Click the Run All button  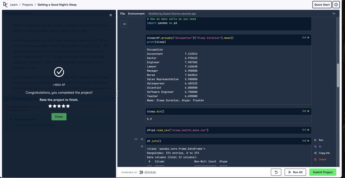(296, 172)
